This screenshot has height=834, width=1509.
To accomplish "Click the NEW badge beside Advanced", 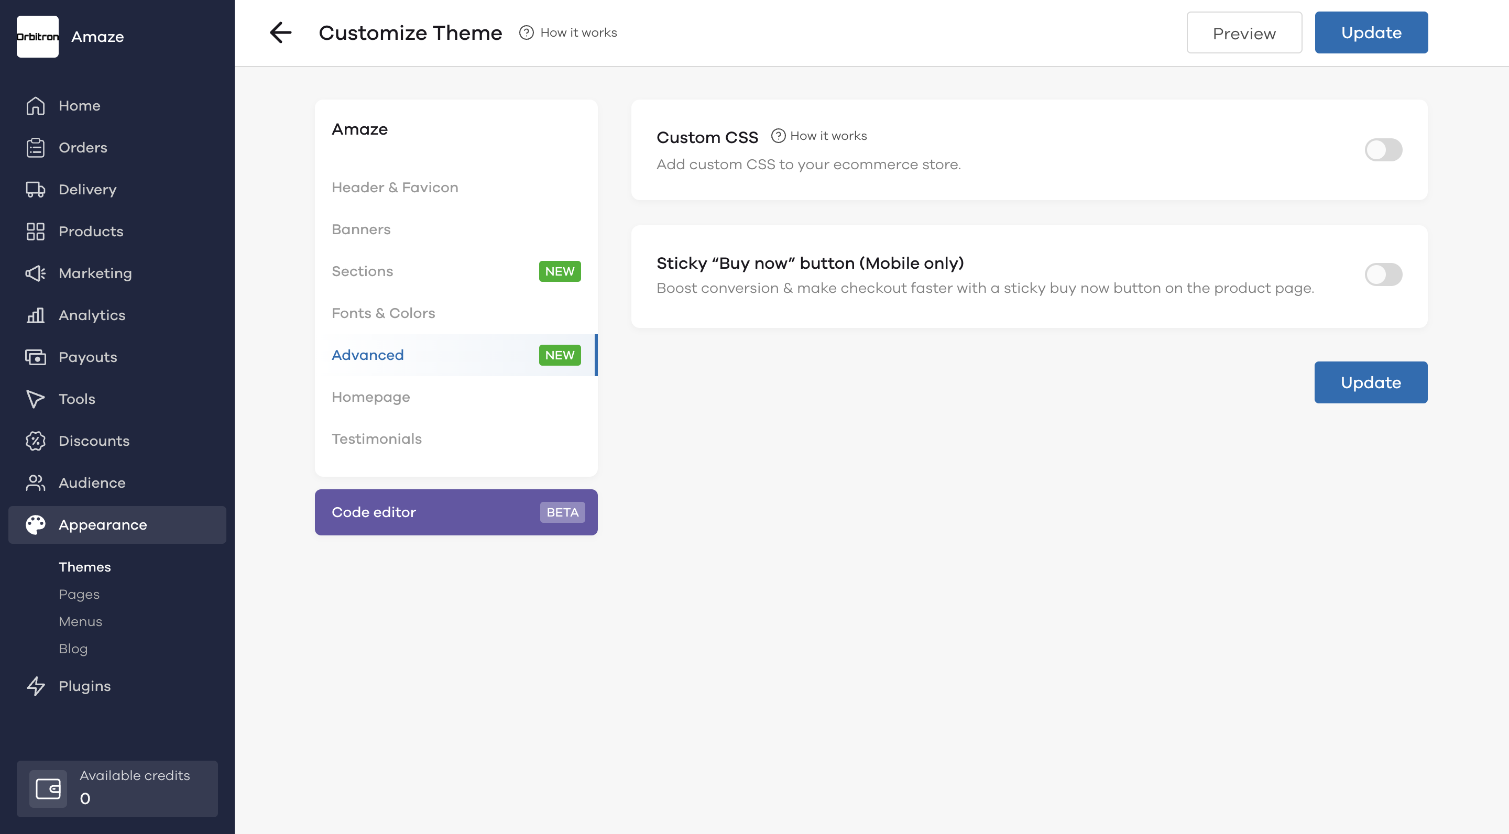I will coord(560,355).
